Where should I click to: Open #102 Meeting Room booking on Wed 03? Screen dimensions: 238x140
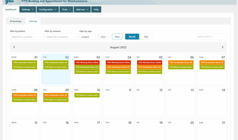coord(87,62)
